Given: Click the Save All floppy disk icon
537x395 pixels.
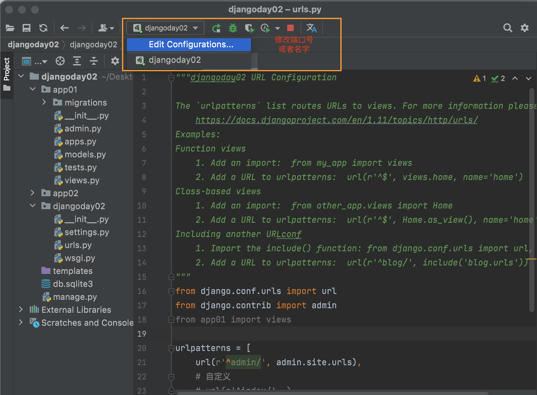Looking at the screenshot, I should [27, 28].
